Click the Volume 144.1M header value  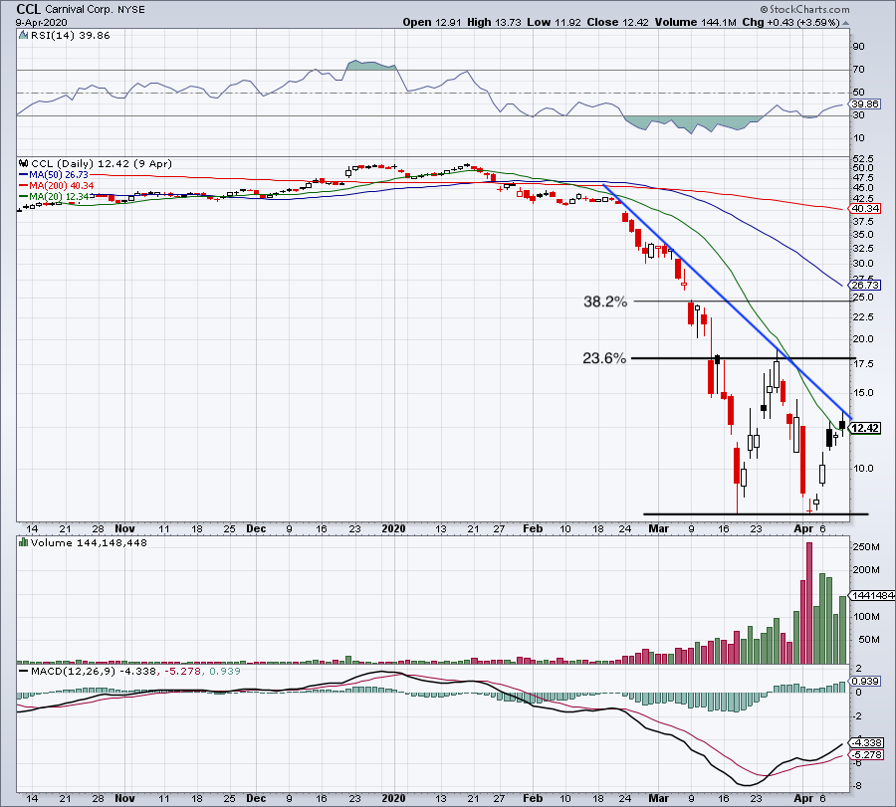point(696,22)
